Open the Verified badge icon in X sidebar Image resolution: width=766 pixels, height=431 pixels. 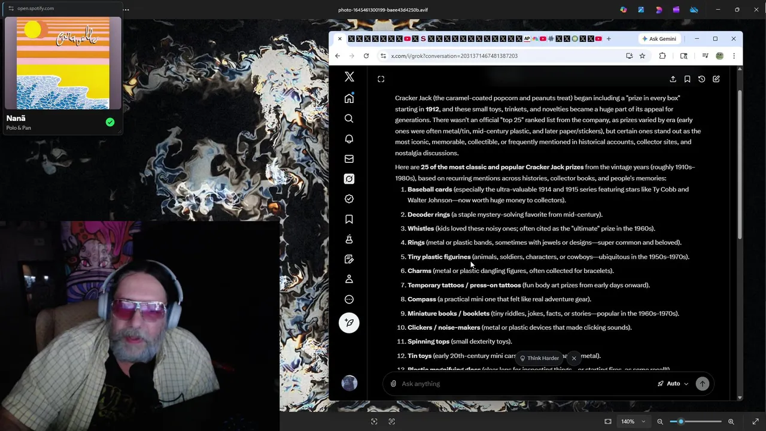click(x=349, y=199)
